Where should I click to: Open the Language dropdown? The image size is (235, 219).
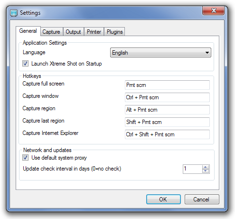coord(160,53)
